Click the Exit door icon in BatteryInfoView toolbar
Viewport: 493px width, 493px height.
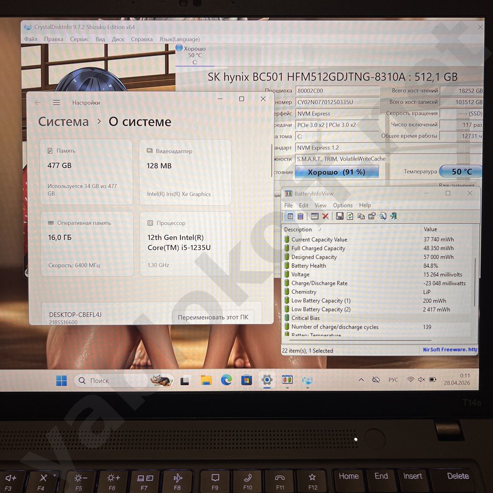tap(394, 216)
